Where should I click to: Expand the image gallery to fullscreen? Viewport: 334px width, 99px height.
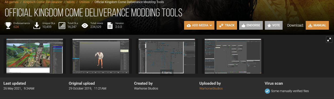point(329,40)
